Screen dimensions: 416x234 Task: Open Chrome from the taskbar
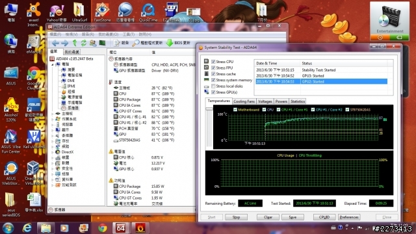pos(103,228)
